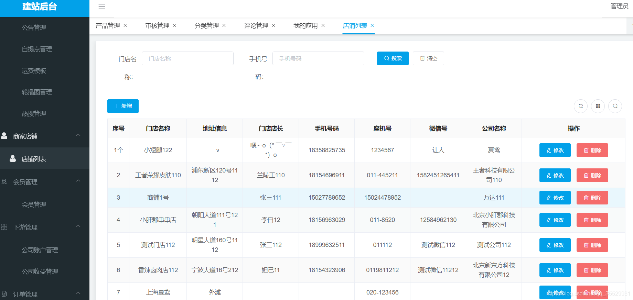The height and width of the screenshot is (300, 633).
Task: Click landline 020-123456 cell
Action: [x=383, y=292]
